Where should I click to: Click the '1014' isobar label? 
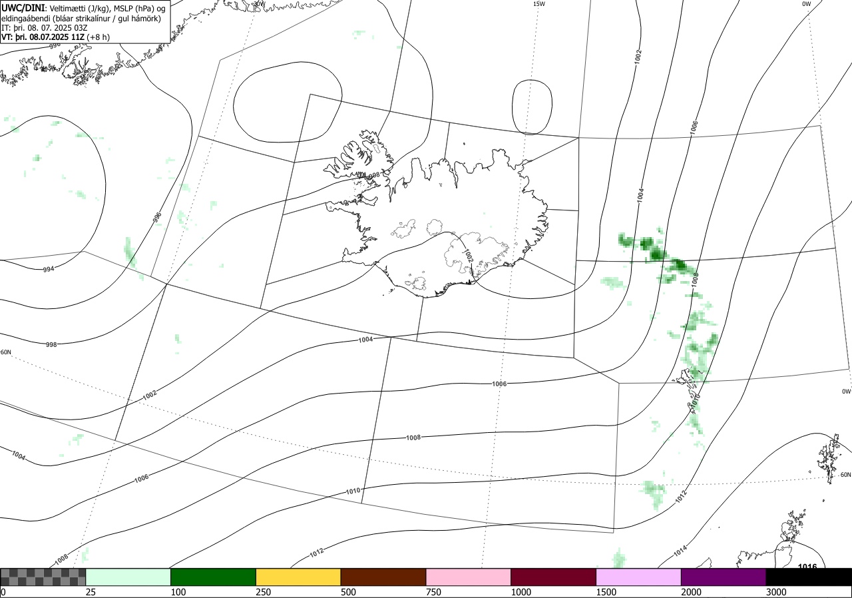coord(680,551)
